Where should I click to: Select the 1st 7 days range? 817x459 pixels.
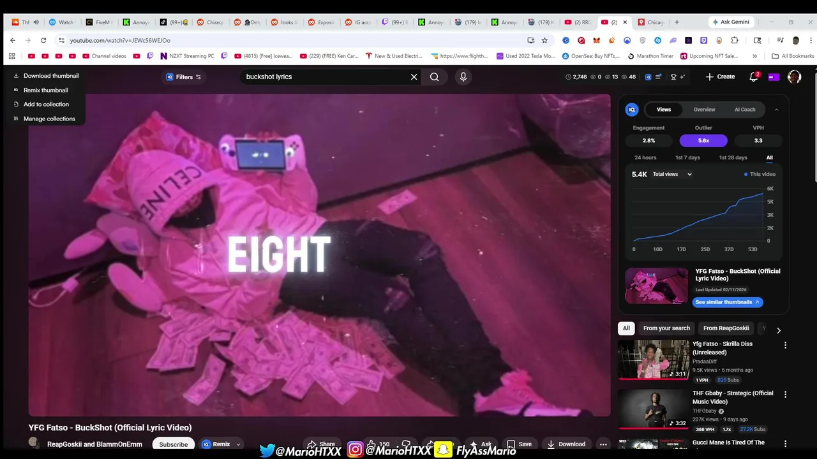click(687, 157)
